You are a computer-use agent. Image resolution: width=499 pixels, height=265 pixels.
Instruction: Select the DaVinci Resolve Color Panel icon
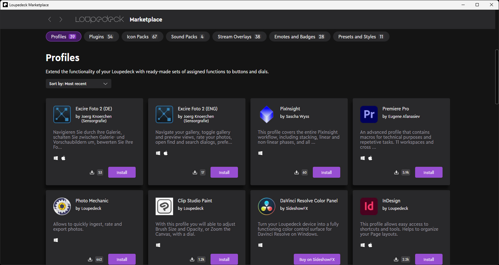(x=266, y=206)
